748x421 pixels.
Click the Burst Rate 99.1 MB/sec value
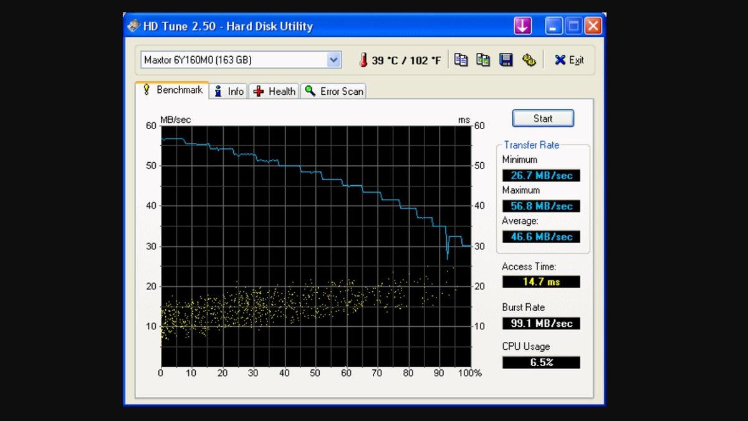[541, 324]
